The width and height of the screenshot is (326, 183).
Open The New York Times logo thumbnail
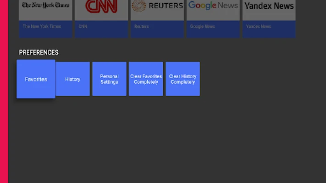click(x=45, y=6)
